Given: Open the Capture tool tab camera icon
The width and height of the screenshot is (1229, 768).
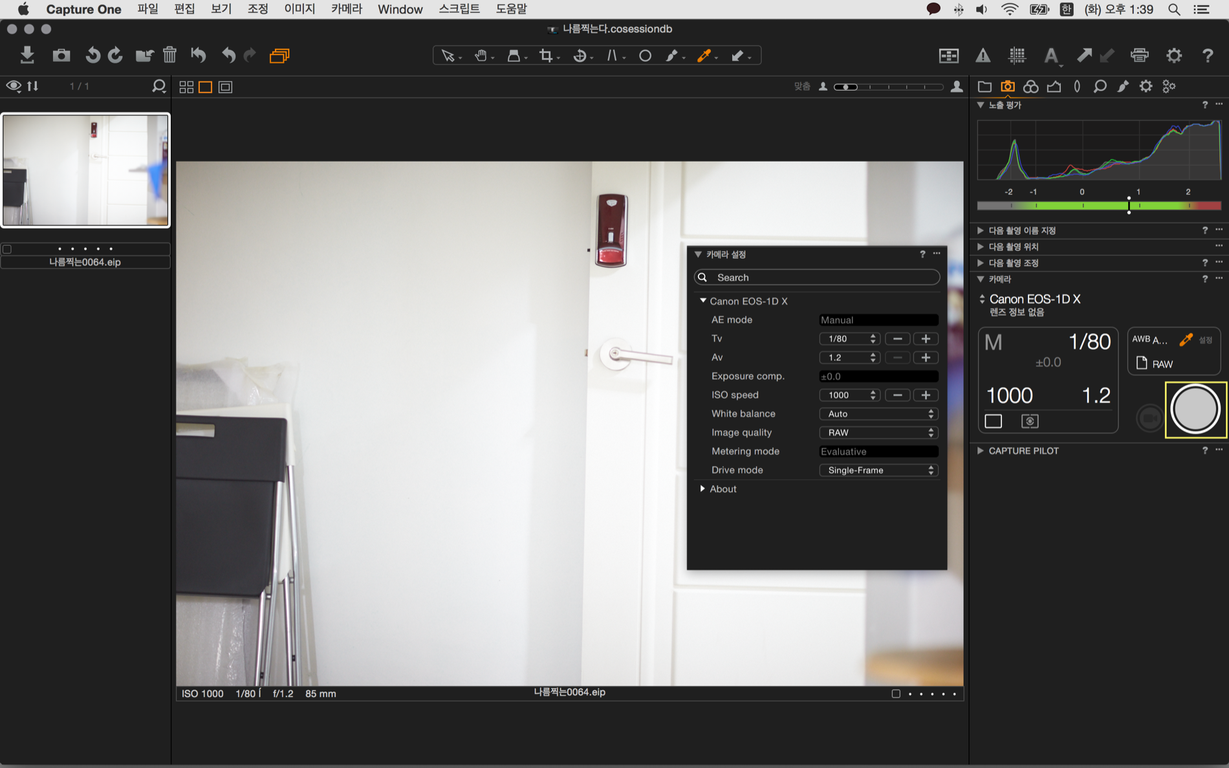Looking at the screenshot, I should [1007, 86].
